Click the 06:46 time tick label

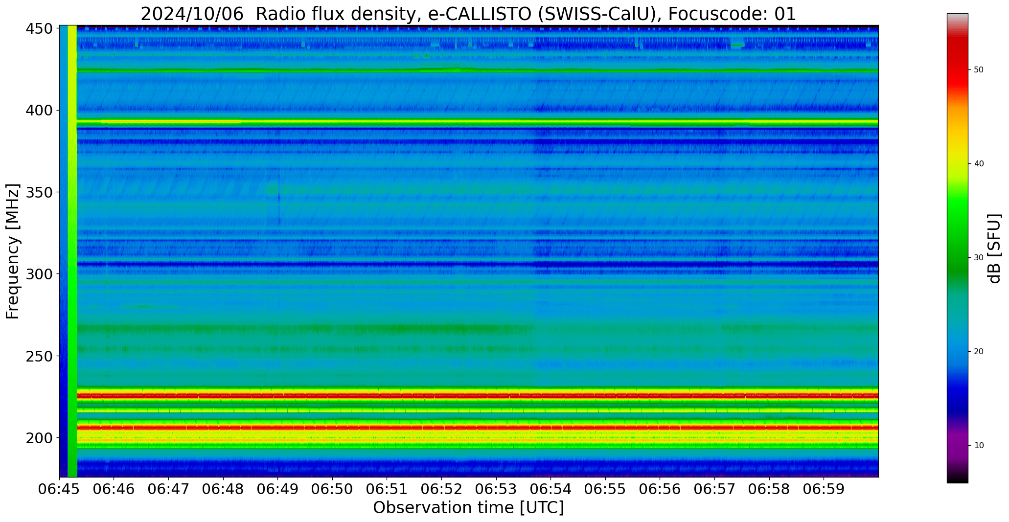tap(114, 489)
